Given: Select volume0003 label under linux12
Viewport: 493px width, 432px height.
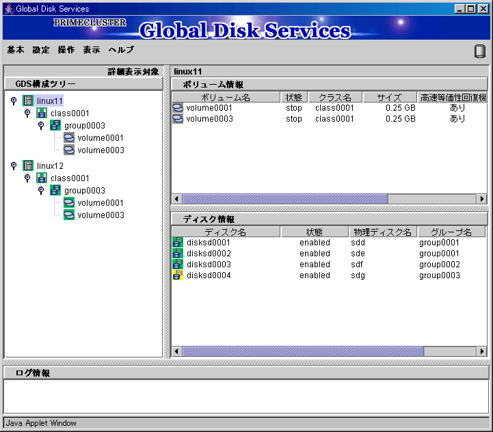Looking at the screenshot, I should click(101, 215).
